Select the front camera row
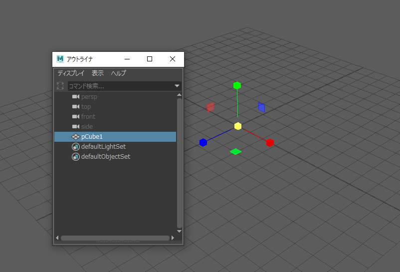Image resolution: width=400 pixels, height=272 pixels. [x=115, y=117]
